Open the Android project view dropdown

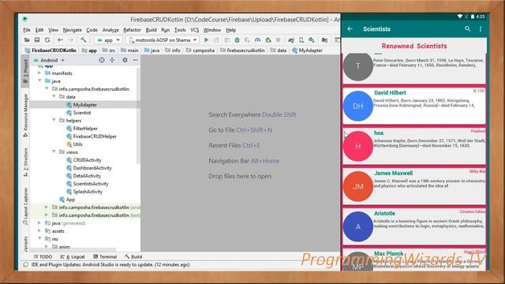click(49, 60)
